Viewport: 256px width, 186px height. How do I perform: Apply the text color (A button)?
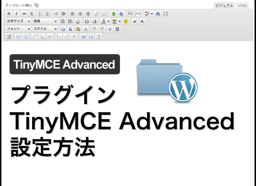pyautogui.click(x=103, y=21)
